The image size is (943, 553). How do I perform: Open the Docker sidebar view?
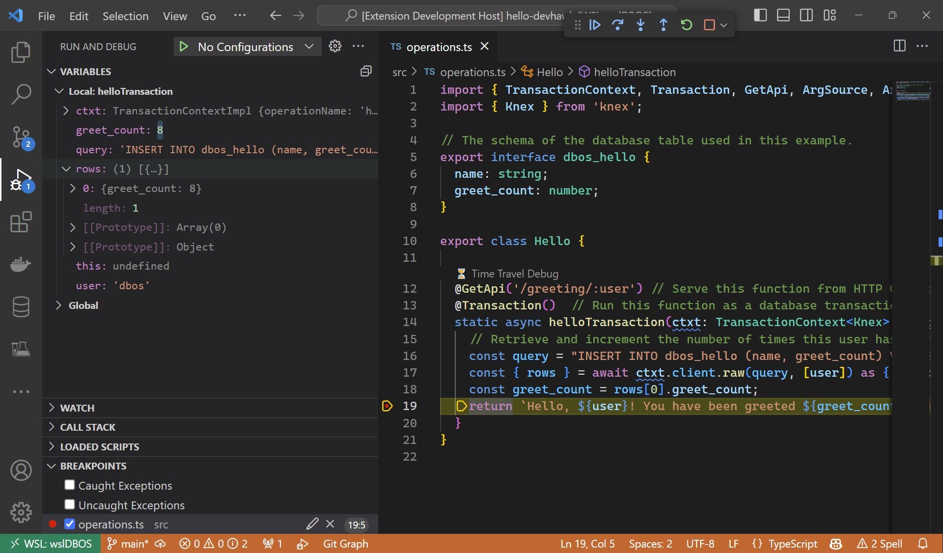[21, 265]
